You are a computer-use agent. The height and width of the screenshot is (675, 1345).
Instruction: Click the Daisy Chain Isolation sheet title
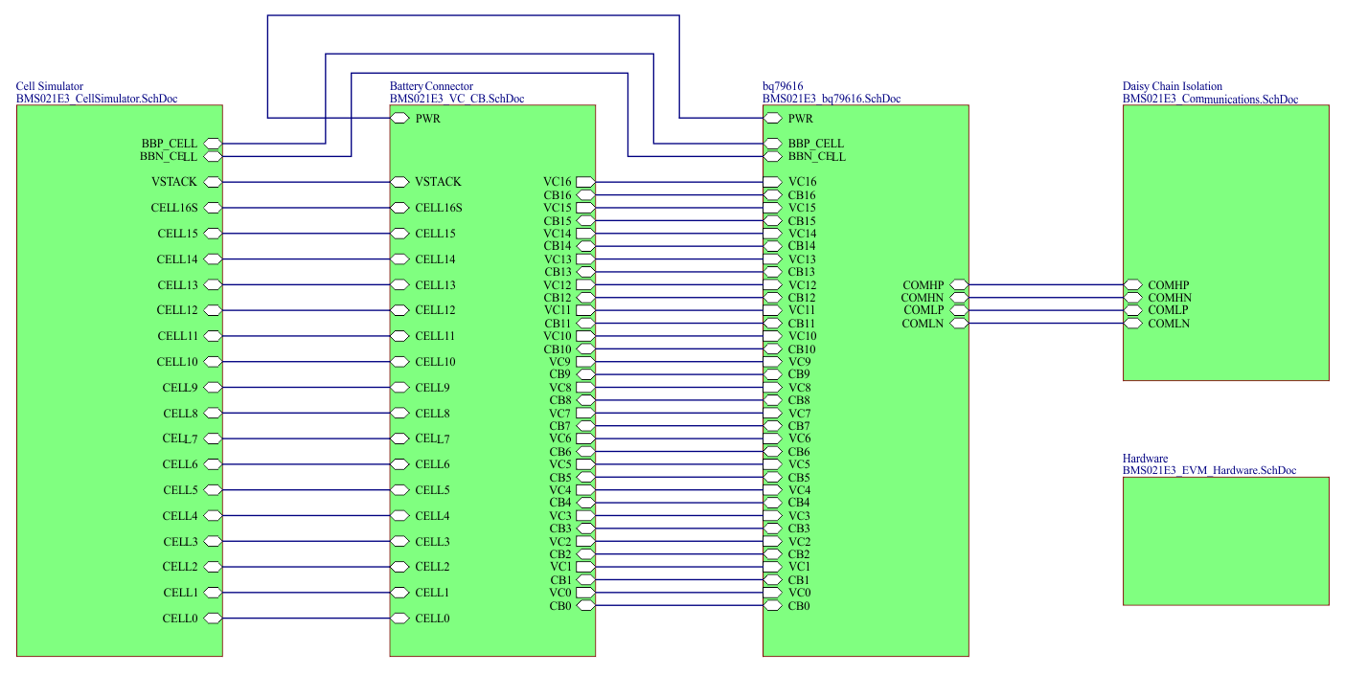pos(1172,86)
